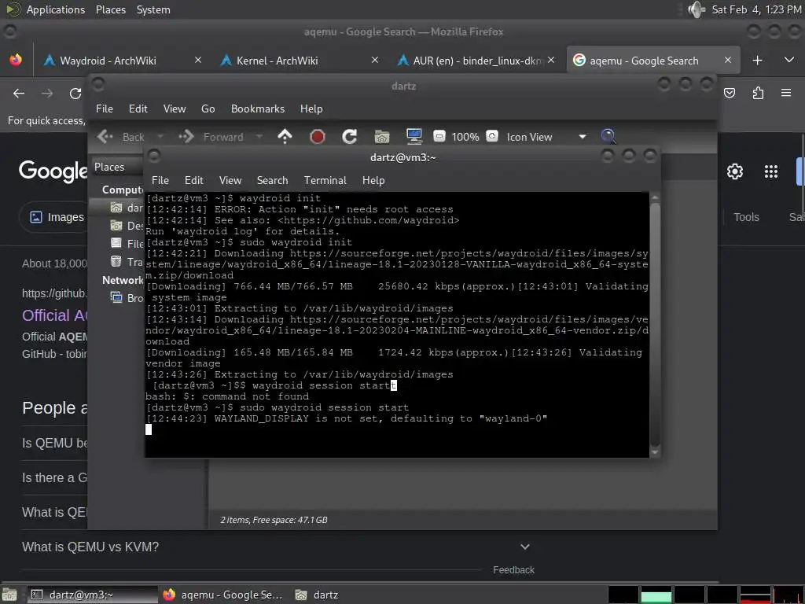Screen dimensions: 805x604
Task: Click Forward button in file manager toolbar
Action: point(211,137)
